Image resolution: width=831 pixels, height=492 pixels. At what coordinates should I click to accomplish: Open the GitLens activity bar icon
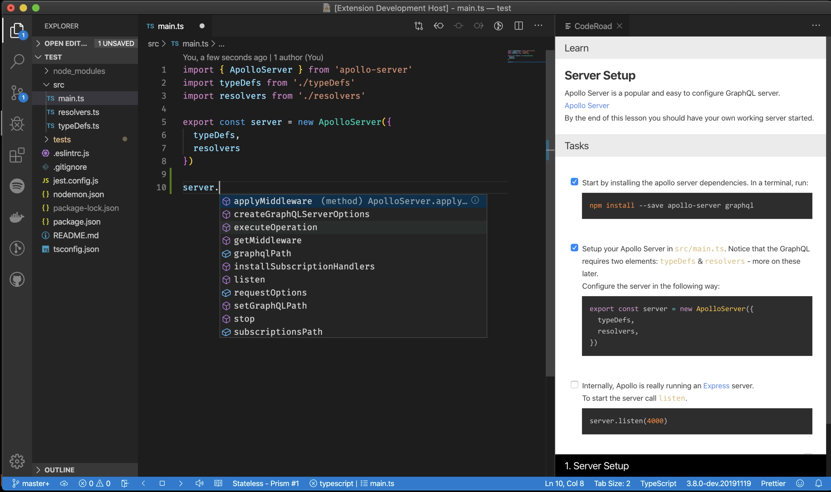[x=17, y=248]
